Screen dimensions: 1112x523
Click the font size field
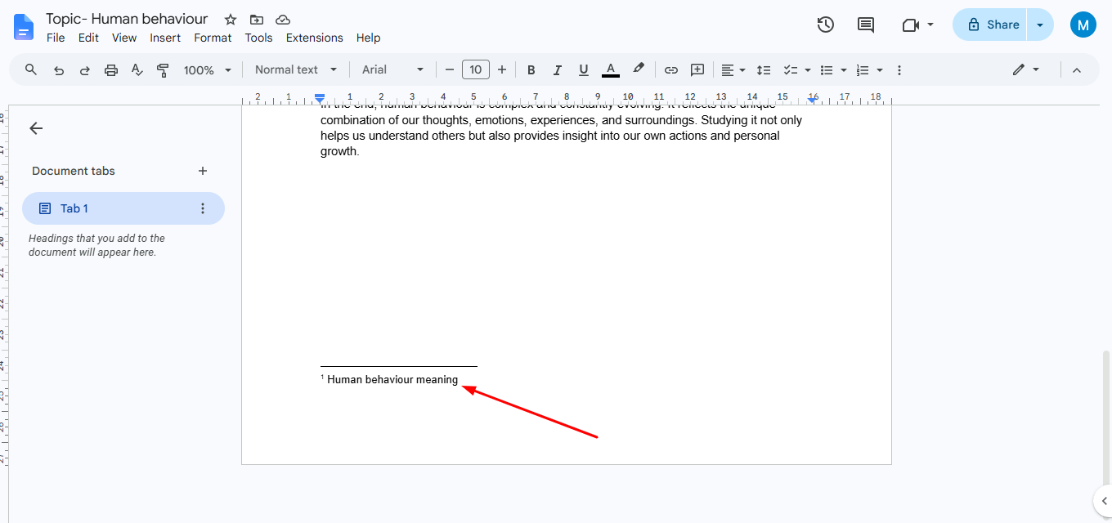pyautogui.click(x=476, y=70)
